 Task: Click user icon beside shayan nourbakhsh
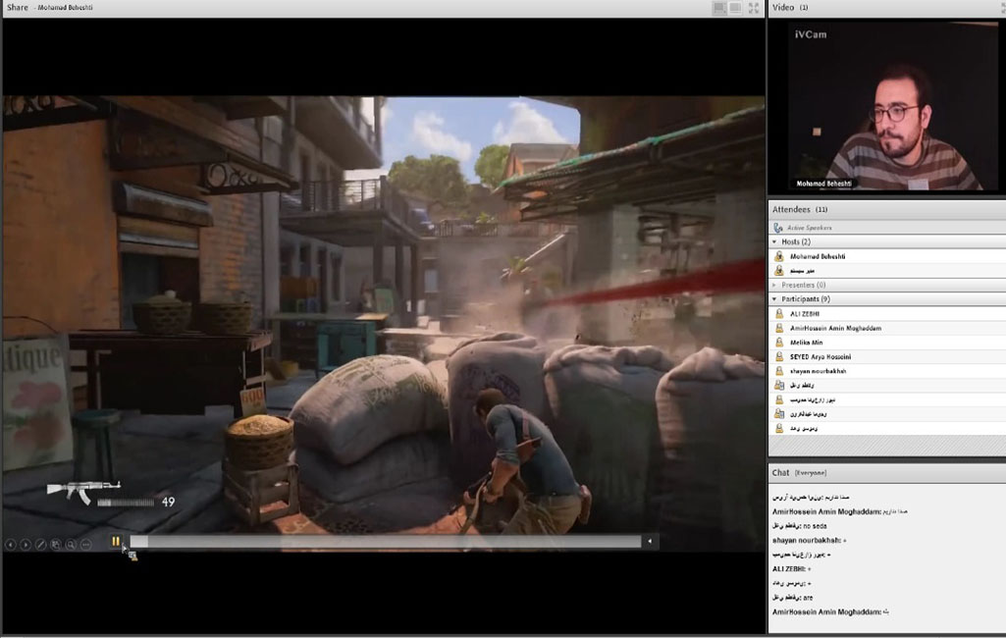coord(779,371)
